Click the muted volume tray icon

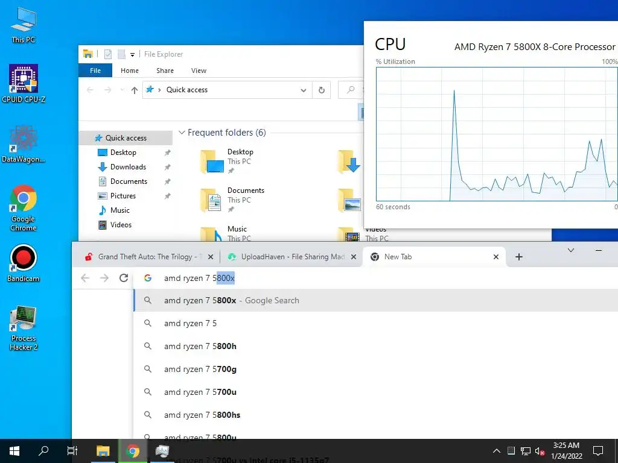pyautogui.click(x=540, y=451)
